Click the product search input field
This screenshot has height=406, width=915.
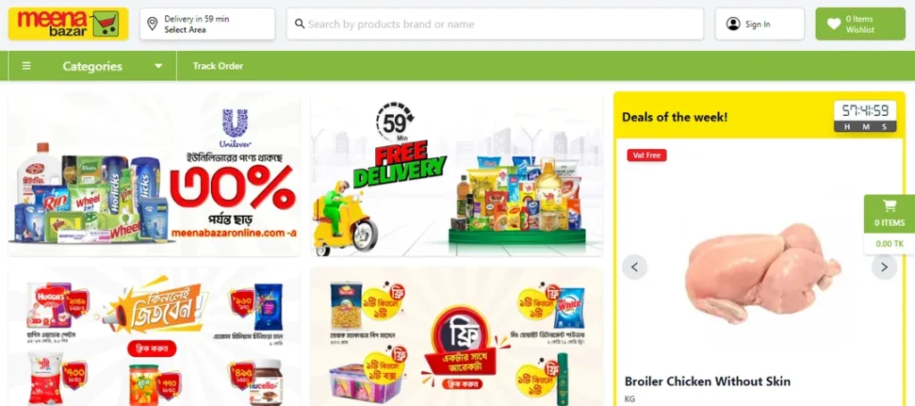point(495,24)
